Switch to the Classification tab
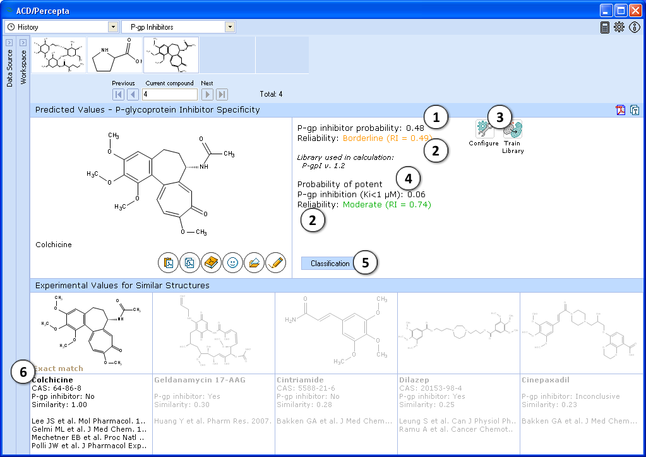The width and height of the screenshot is (646, 457). [x=330, y=263]
